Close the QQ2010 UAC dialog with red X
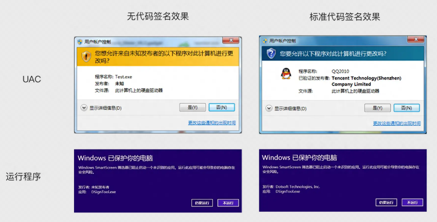The height and width of the screenshot is (222, 437). point(416,39)
